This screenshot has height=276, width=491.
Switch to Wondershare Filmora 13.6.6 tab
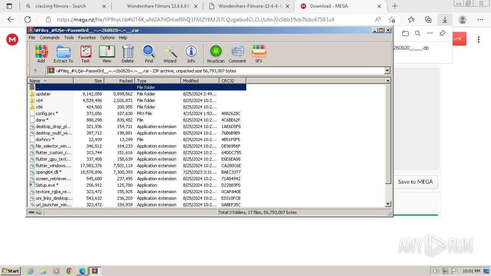click(x=158, y=6)
